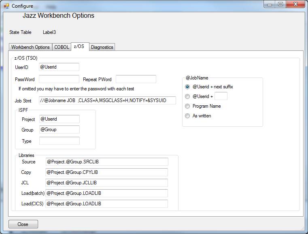Click the Repeat PWord field

[136, 79]
